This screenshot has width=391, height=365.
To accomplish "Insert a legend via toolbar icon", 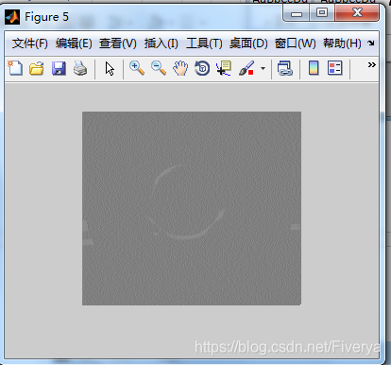I will [x=334, y=68].
